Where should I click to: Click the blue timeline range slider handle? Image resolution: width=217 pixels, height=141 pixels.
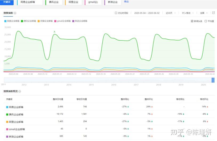(213, 80)
